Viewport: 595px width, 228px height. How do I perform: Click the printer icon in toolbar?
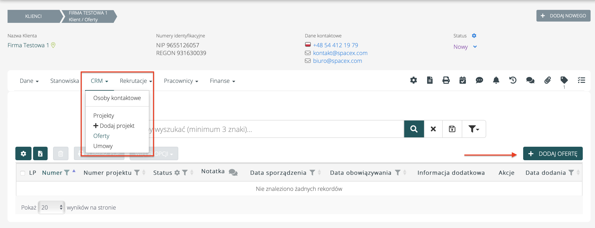coord(446,80)
